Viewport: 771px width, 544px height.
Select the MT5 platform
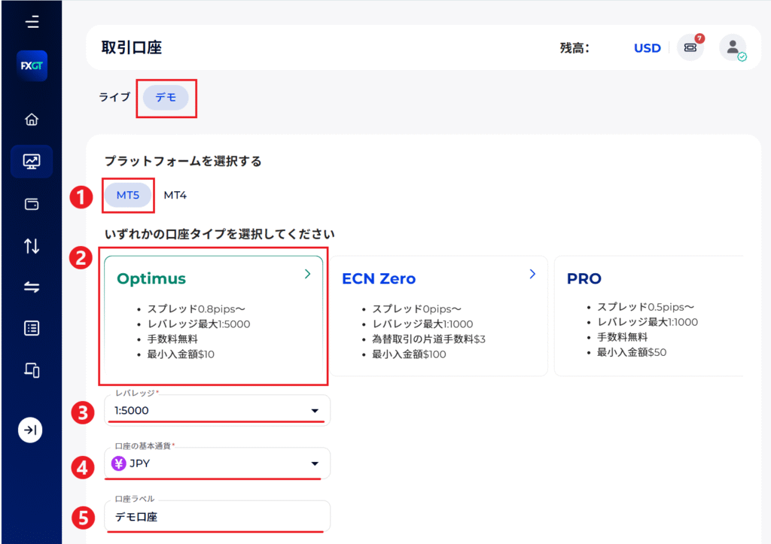[x=128, y=195]
